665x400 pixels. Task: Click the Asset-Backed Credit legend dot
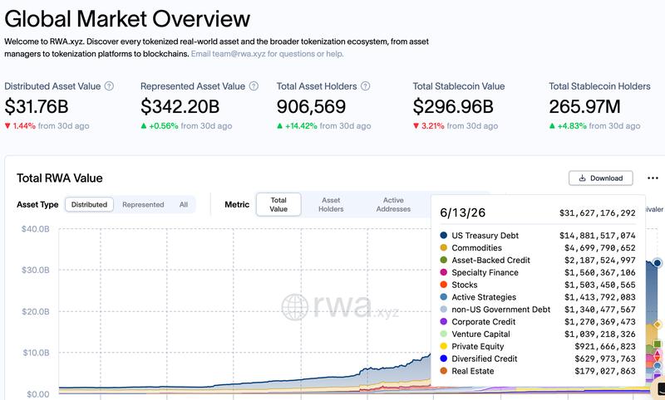444,260
